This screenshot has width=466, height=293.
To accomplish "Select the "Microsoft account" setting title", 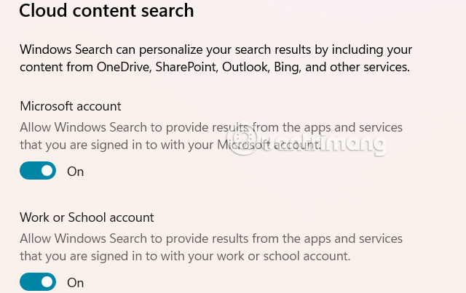I will tap(70, 106).
